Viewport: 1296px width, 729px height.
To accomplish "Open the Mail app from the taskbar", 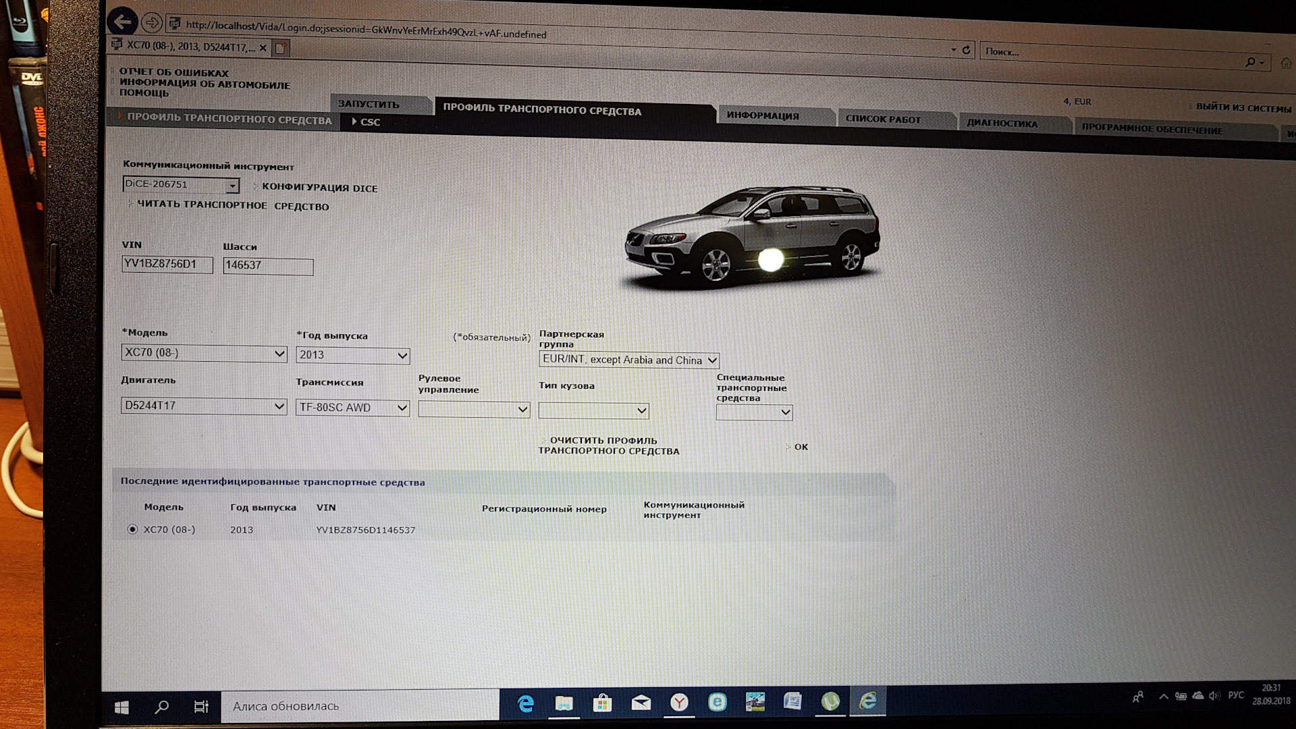I will (x=641, y=703).
